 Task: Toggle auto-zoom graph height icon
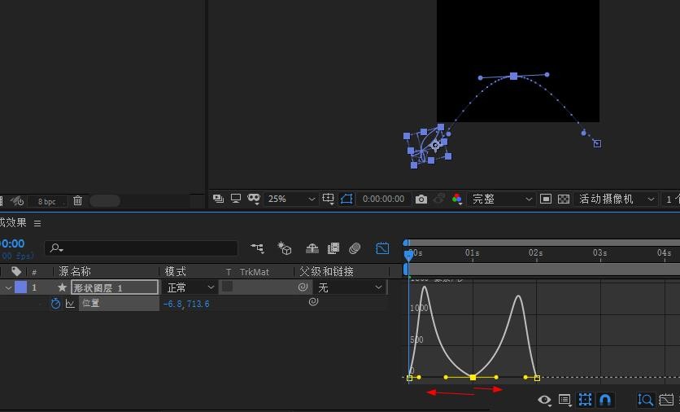pyautogui.click(x=645, y=400)
